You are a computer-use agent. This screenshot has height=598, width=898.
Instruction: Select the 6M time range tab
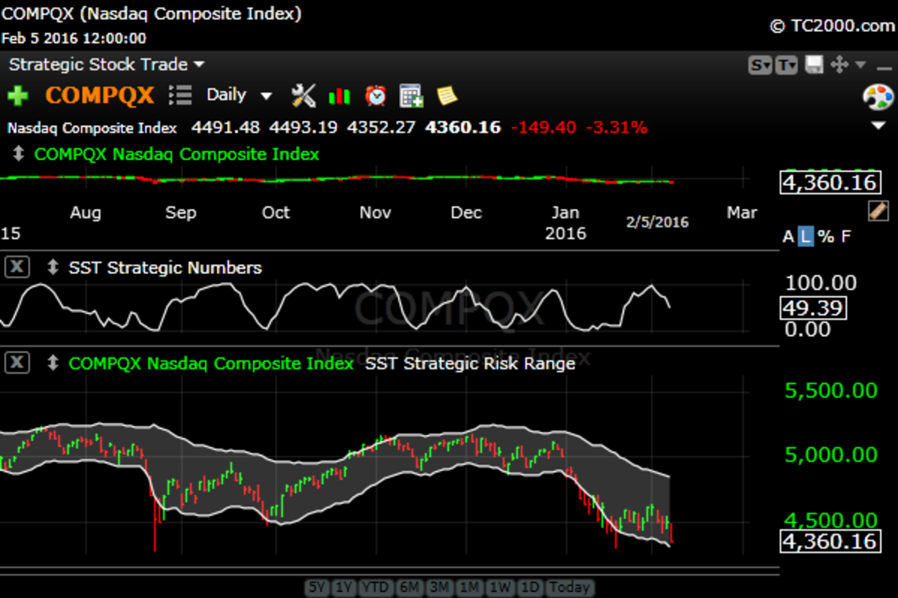pyautogui.click(x=409, y=588)
